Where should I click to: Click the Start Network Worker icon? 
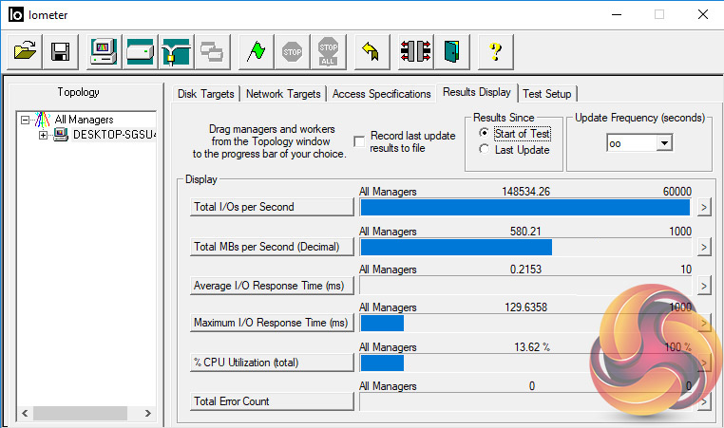(176, 52)
